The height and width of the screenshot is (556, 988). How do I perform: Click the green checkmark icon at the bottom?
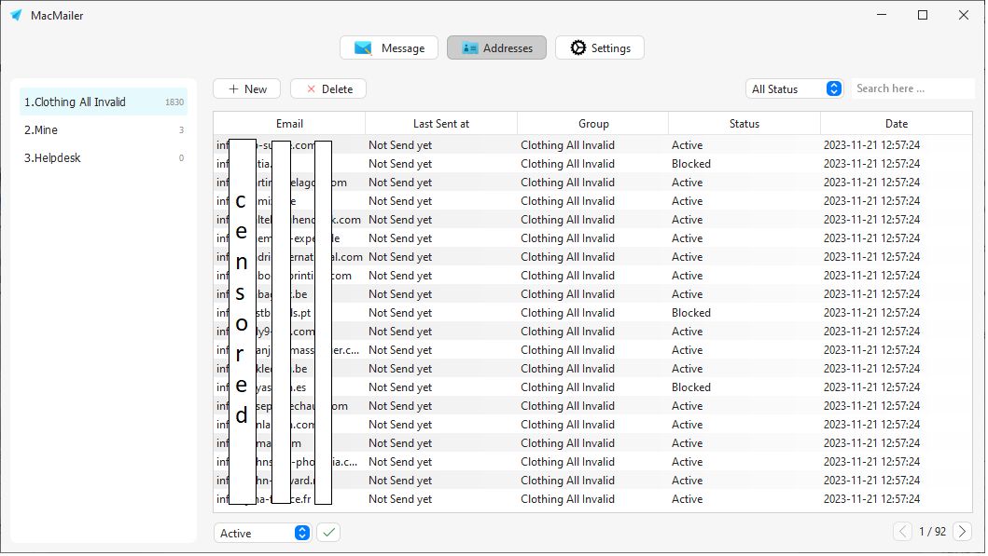(328, 532)
